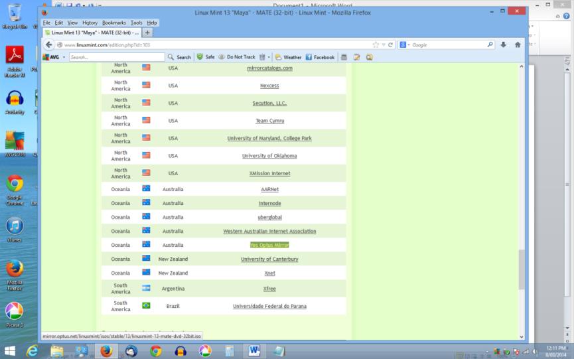Open the Help menu
Viewport: 574px width, 359px height.
[152, 23]
